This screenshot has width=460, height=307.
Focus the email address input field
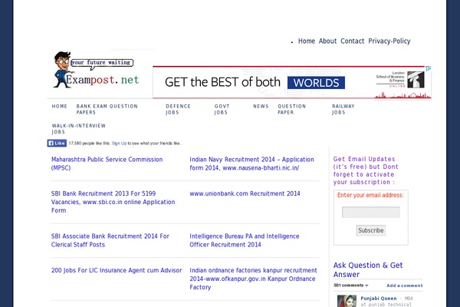tap(371, 212)
